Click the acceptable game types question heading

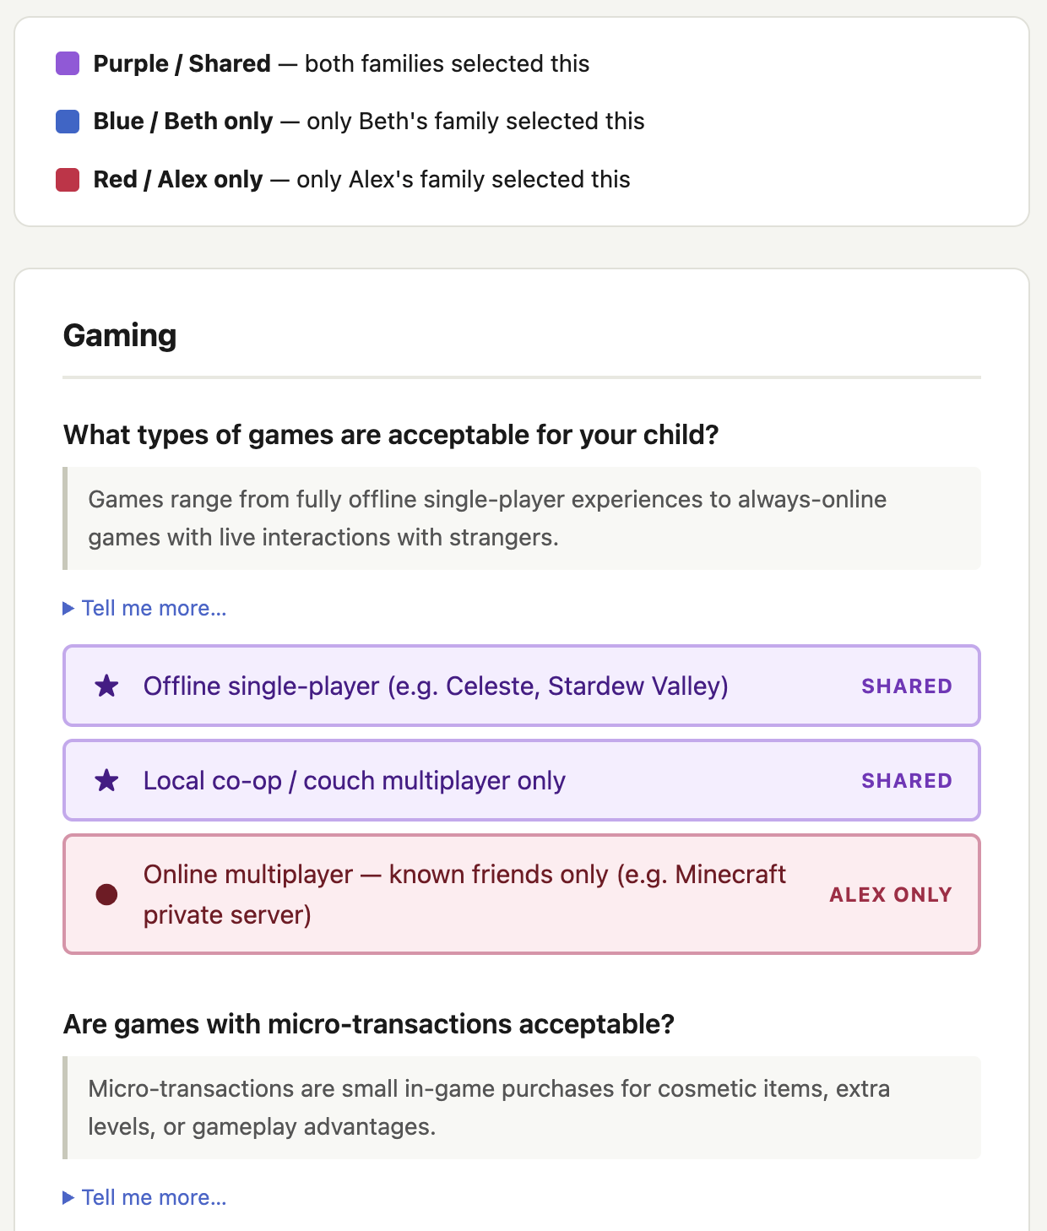point(391,435)
